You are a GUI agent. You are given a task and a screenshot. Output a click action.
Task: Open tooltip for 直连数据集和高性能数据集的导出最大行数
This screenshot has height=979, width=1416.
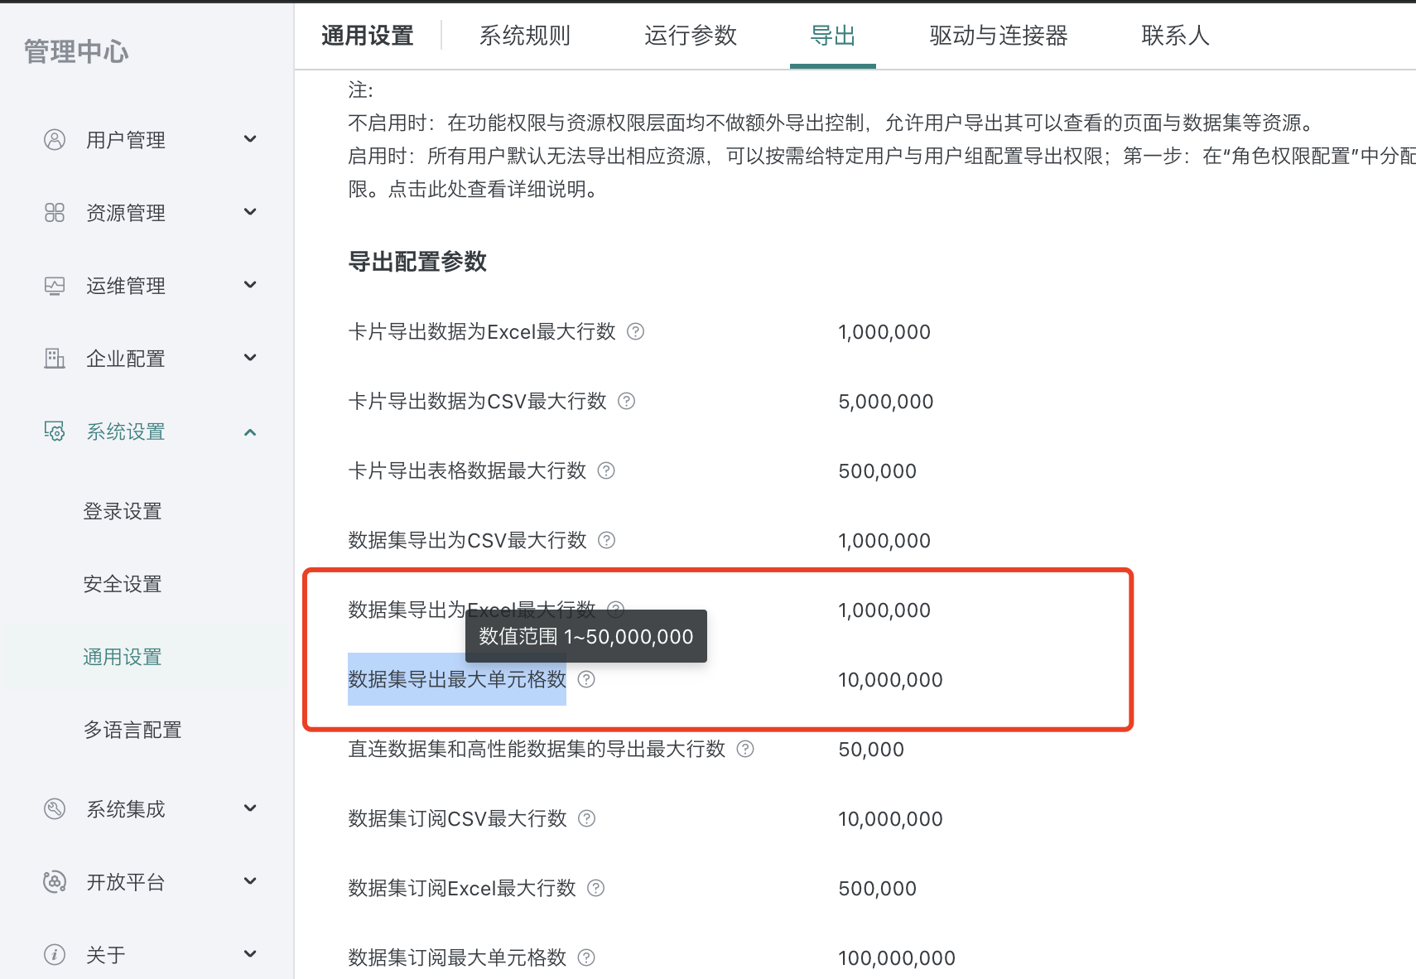point(744,749)
